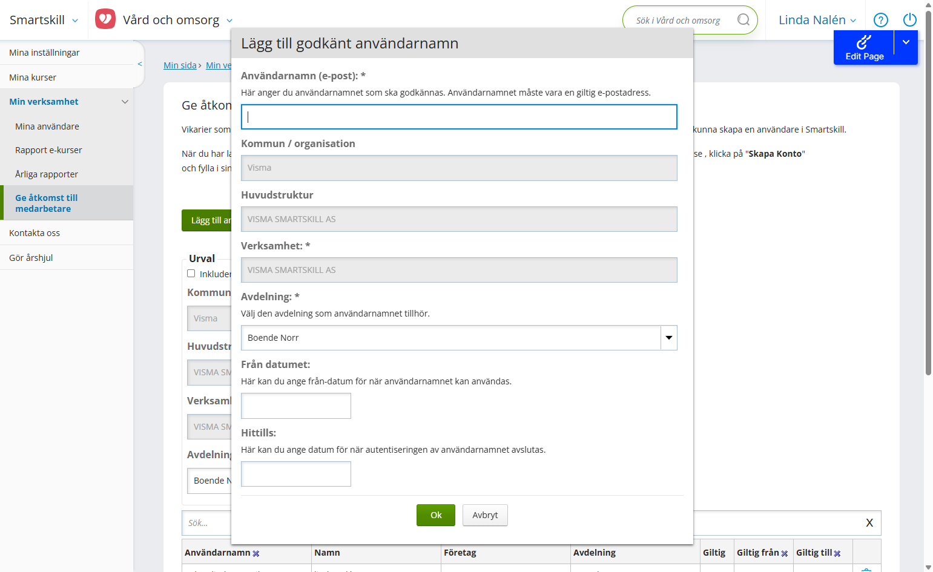Clear the search with the X icon
The height and width of the screenshot is (572, 933).
pos(869,523)
